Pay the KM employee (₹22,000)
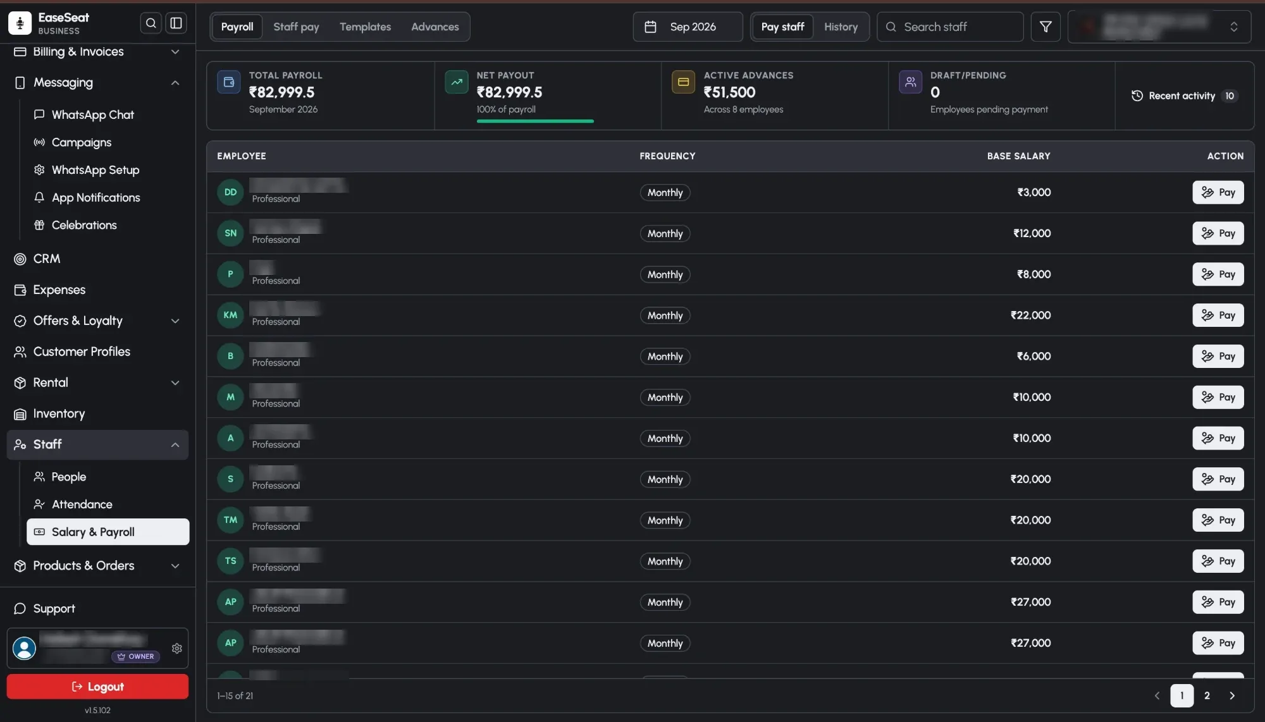 click(1218, 315)
